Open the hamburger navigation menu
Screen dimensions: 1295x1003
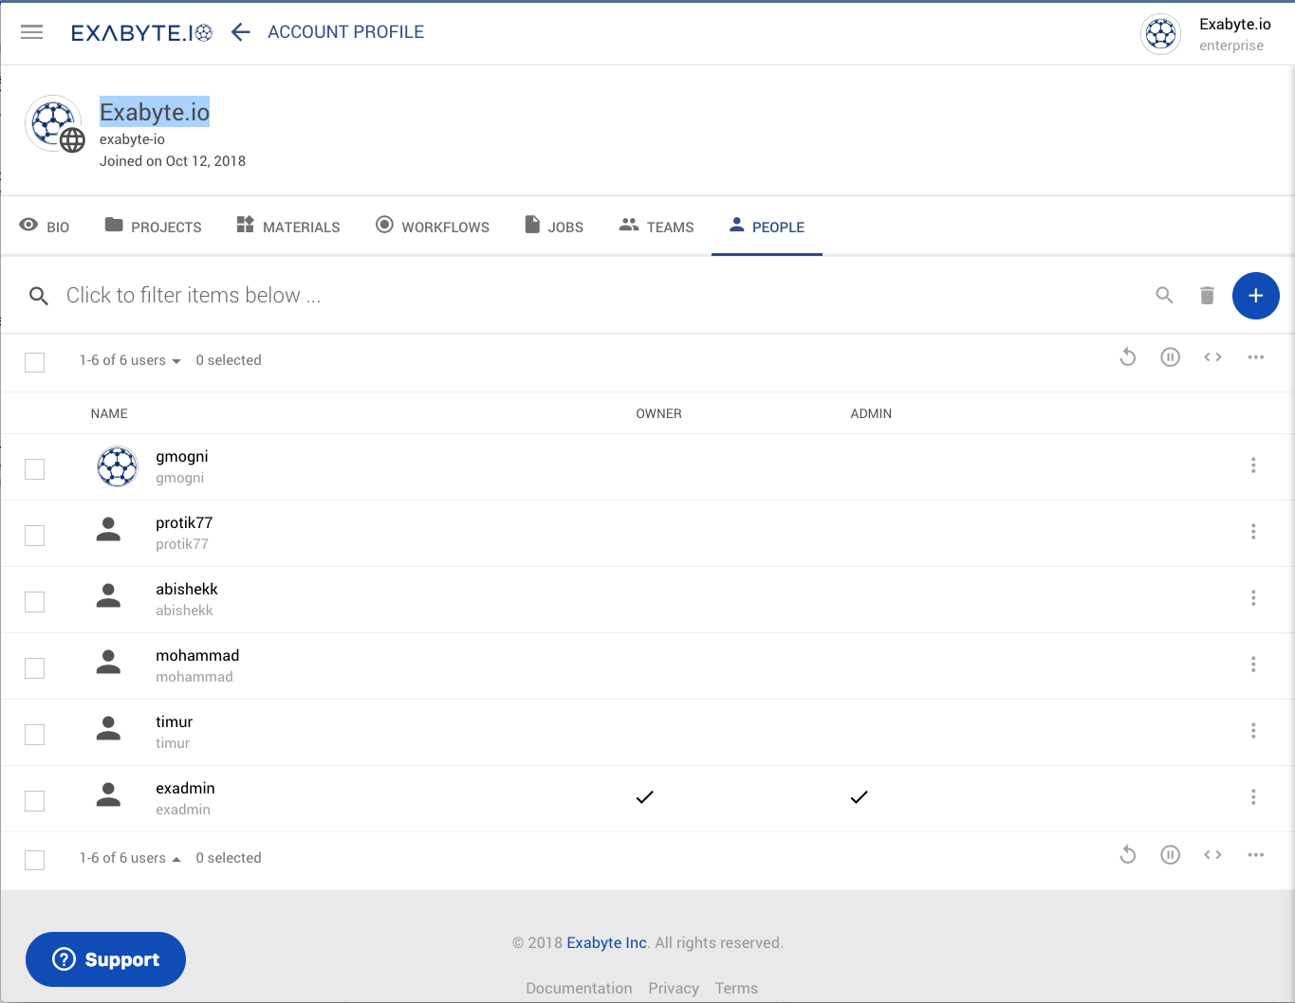tap(31, 31)
